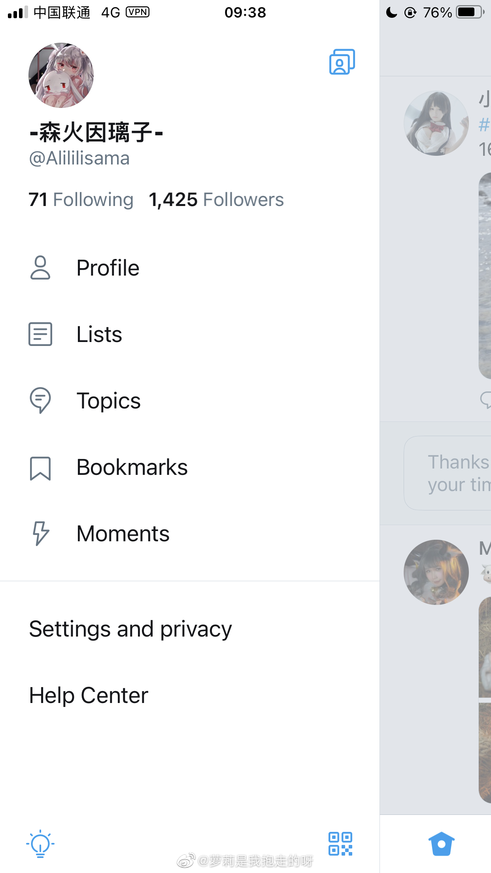Toggle dark mode with lightbulb icon
Viewport: 491px width, 873px height.
40,844
